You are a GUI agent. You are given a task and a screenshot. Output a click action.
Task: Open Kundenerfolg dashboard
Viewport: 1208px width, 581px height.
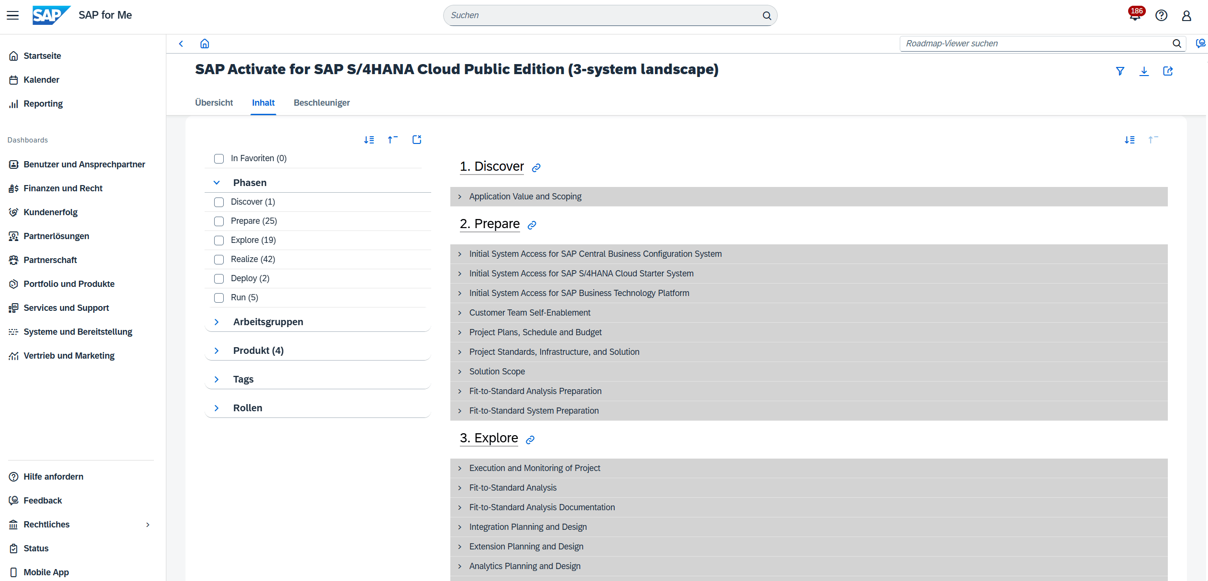pyautogui.click(x=50, y=212)
